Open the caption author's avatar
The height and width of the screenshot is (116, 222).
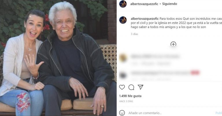[123, 20]
